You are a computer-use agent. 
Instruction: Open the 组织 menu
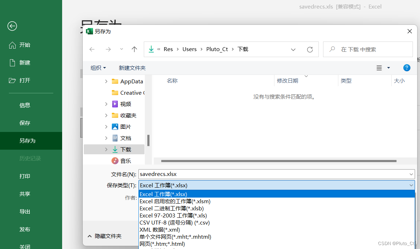tap(98, 68)
